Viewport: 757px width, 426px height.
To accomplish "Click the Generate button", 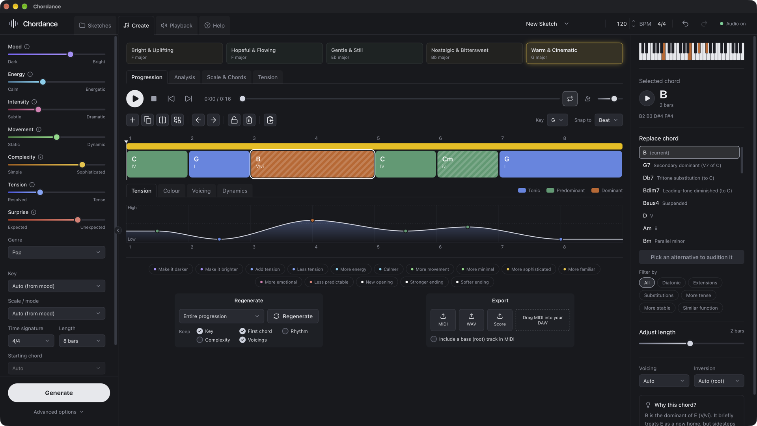I will (x=59, y=393).
